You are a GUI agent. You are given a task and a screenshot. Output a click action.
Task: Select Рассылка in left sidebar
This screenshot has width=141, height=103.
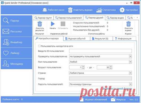(x=16, y=31)
